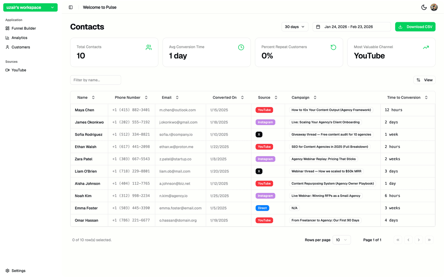Open the user profile avatar
446x279 pixels.
tap(434, 7)
